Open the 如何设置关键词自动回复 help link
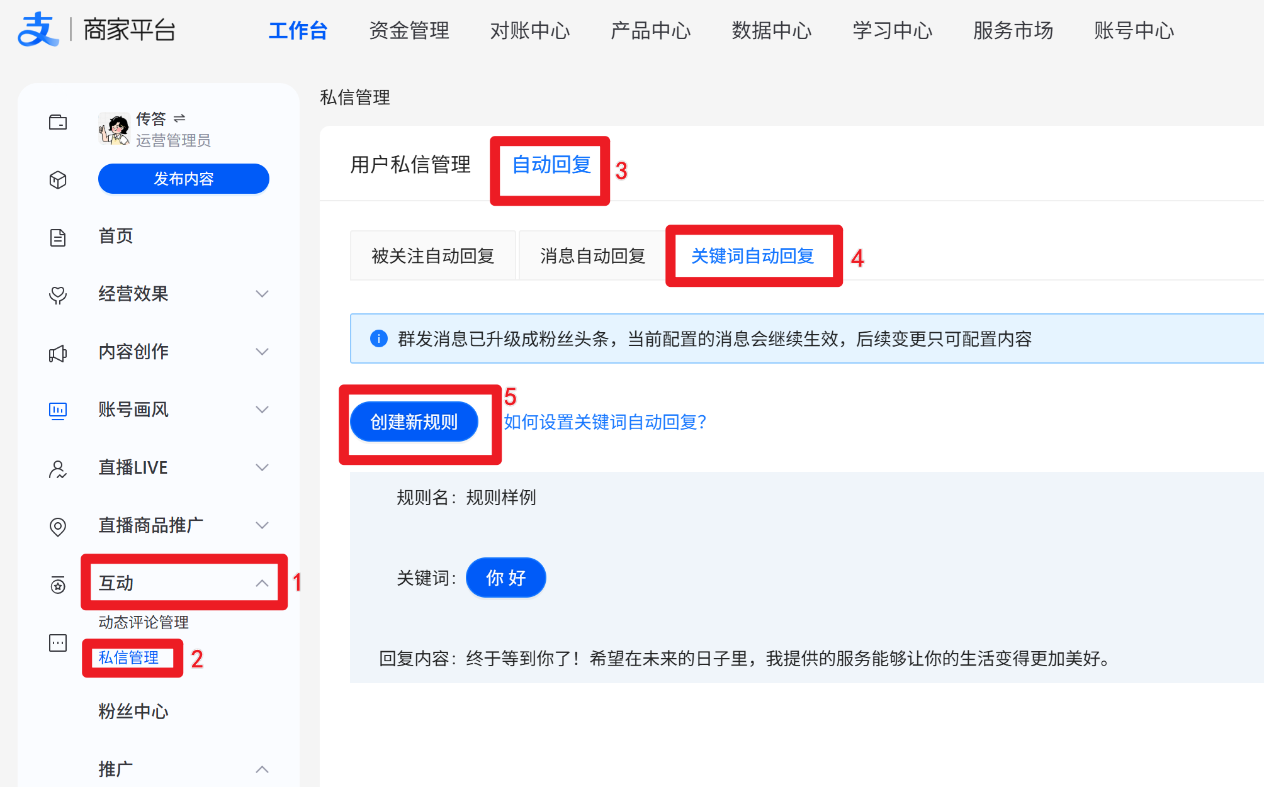 (x=605, y=422)
